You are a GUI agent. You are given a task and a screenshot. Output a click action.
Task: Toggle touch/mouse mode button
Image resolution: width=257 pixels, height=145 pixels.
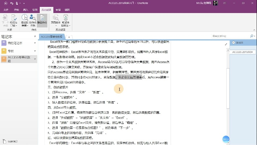17,3
